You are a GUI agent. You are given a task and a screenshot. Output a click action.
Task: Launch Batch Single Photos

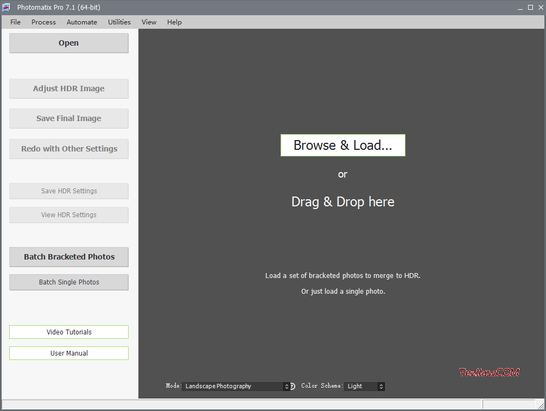(x=68, y=282)
